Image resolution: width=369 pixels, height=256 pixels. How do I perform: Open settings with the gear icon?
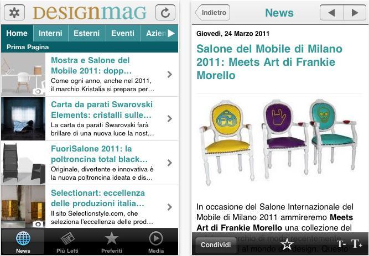point(14,13)
